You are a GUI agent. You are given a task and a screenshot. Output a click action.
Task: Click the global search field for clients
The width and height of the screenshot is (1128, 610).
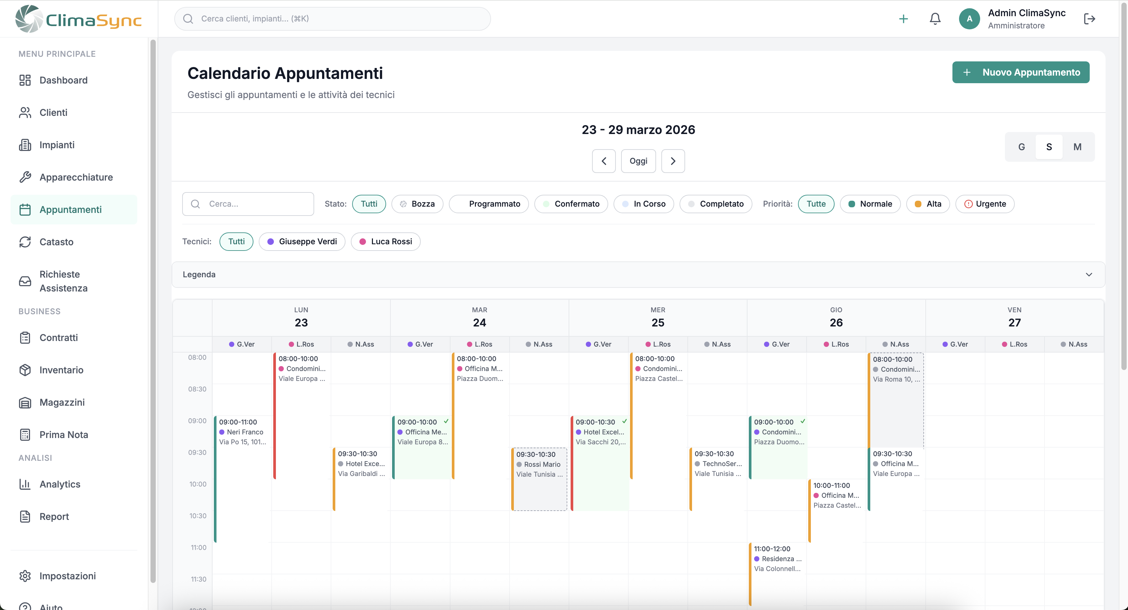333,19
